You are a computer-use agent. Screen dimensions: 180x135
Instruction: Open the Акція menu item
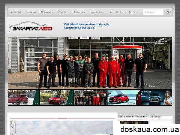(132, 12)
